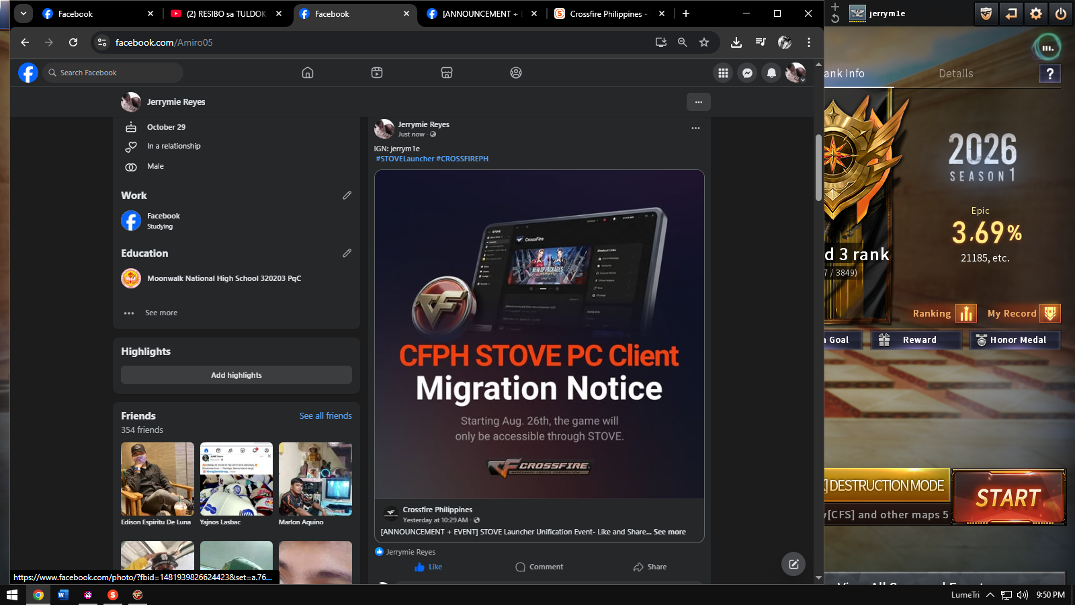Like Jerrymie Reyes's post
This screenshot has height=605, width=1075.
pyautogui.click(x=429, y=567)
